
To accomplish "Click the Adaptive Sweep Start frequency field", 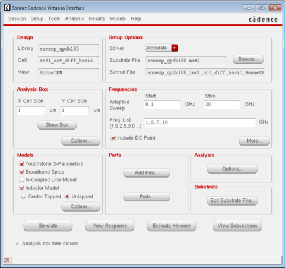I will (162, 105).
